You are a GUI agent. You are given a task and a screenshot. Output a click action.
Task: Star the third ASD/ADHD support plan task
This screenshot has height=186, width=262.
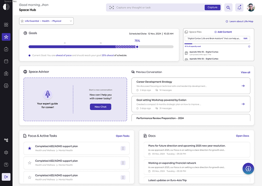click(x=30, y=177)
